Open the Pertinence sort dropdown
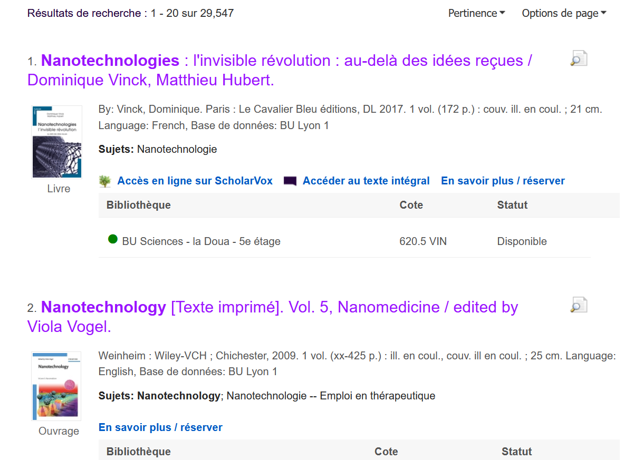624x460 pixels. (476, 13)
